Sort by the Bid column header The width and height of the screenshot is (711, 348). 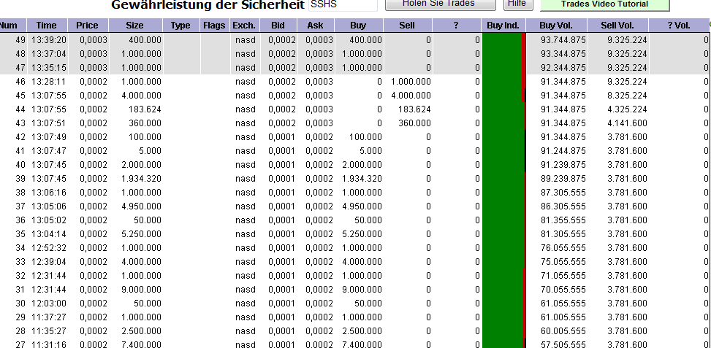point(278,26)
